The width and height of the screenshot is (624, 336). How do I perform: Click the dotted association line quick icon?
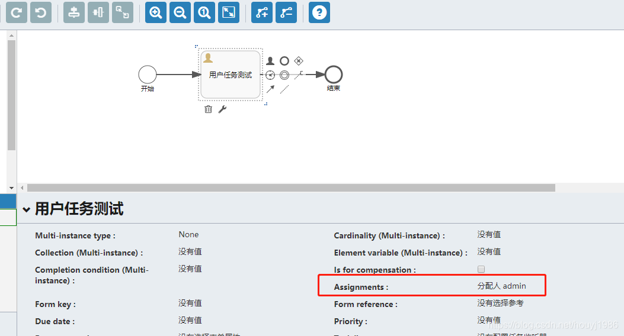coord(284,89)
